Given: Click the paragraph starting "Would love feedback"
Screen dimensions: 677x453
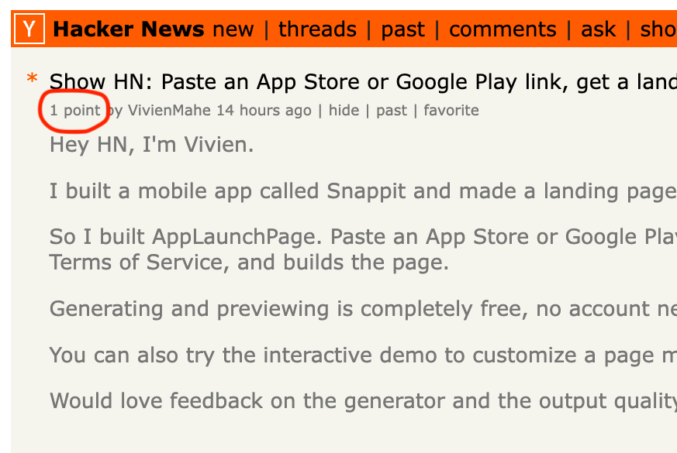Looking at the screenshot, I should click(x=363, y=401).
